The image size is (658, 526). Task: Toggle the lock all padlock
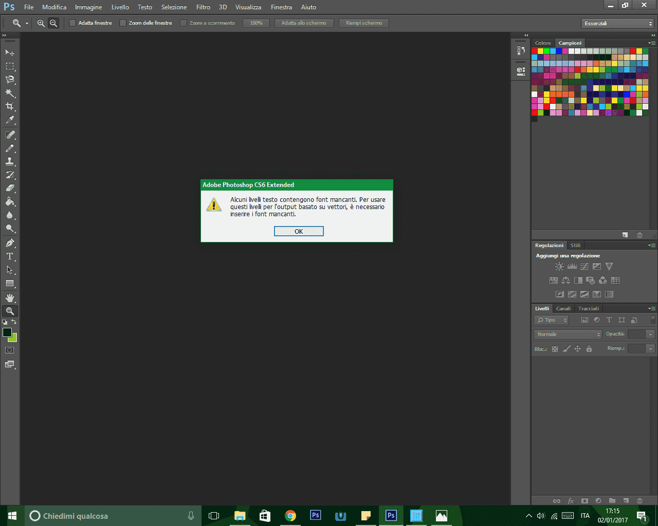click(x=589, y=349)
